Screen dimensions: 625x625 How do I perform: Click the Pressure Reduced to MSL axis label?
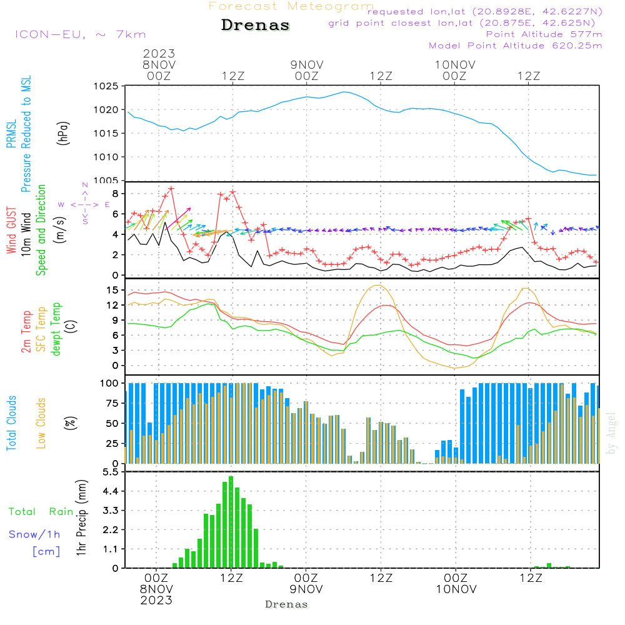pos(27,134)
